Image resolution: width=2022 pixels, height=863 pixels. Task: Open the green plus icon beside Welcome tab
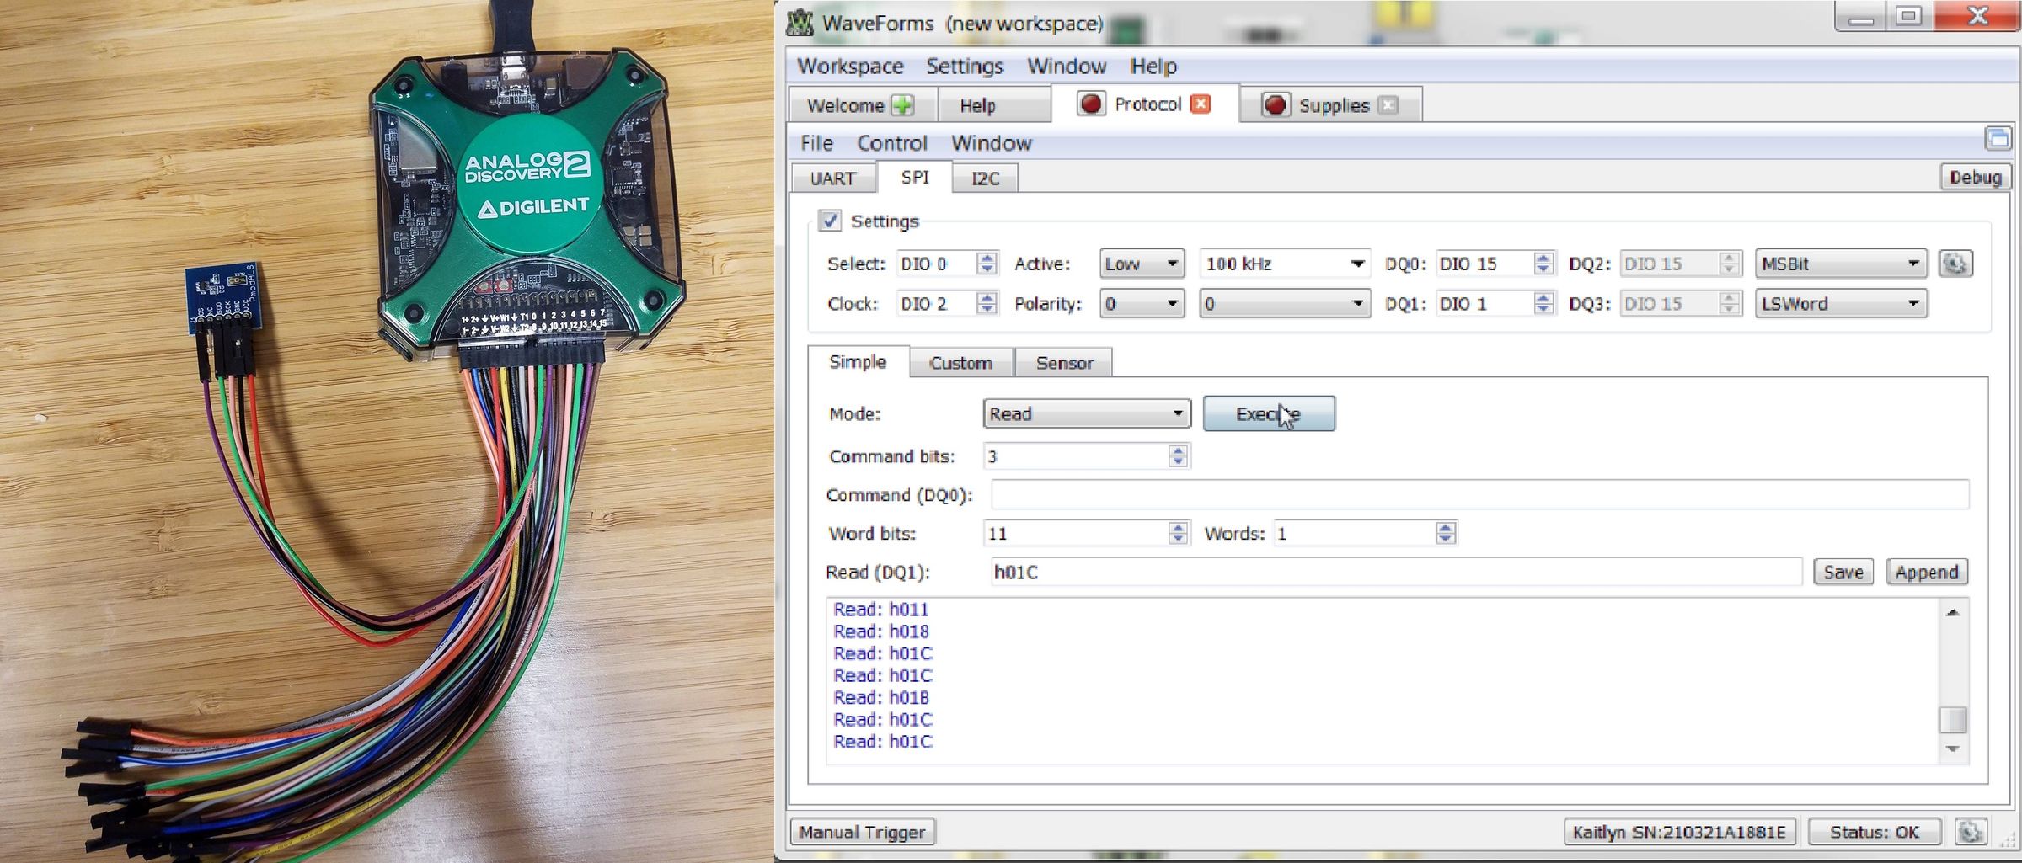click(901, 104)
